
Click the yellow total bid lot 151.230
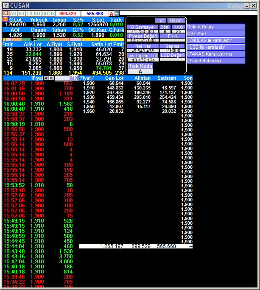(32, 73)
